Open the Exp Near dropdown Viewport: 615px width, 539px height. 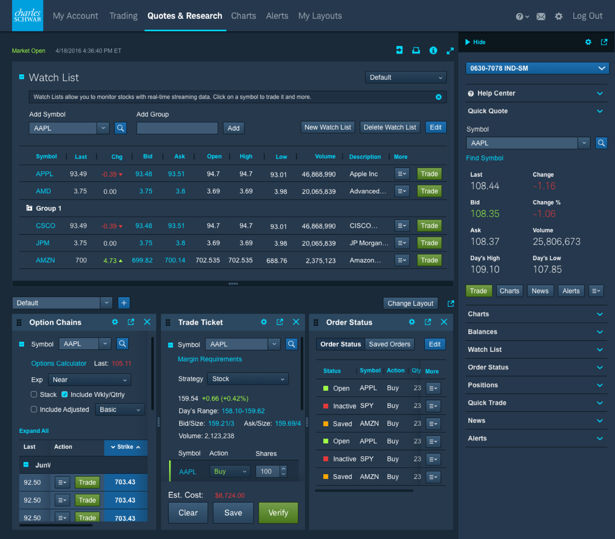point(89,380)
